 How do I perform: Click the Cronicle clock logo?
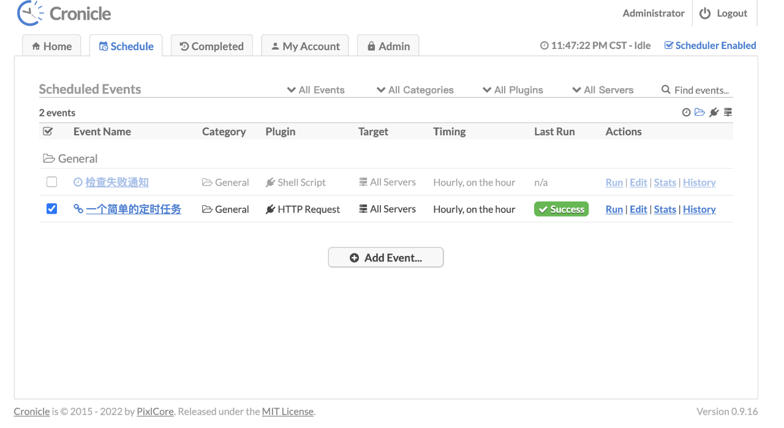(30, 13)
